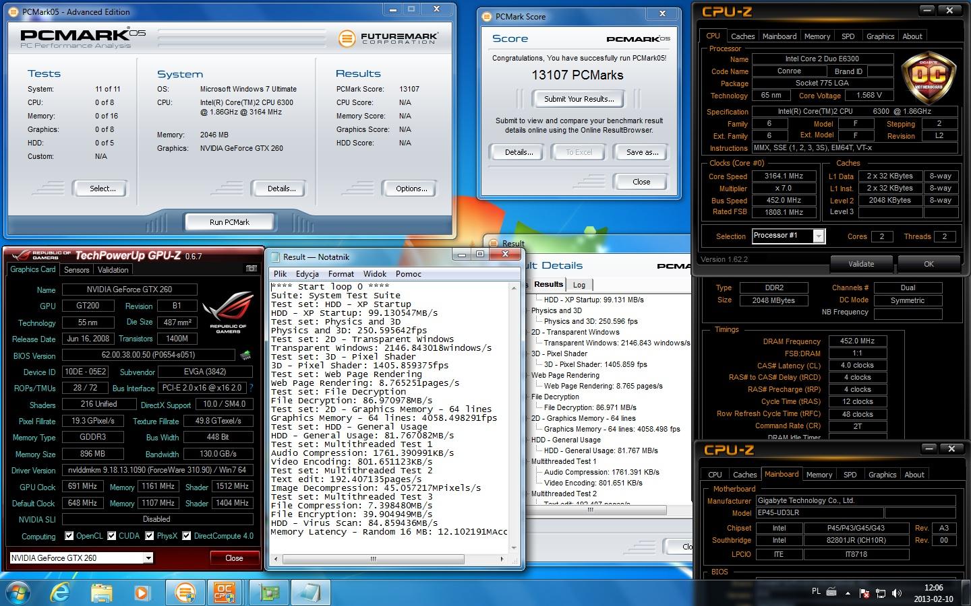Open the Edycja menu in Notatnik
Viewport: 971px width, 606px height.
point(307,274)
